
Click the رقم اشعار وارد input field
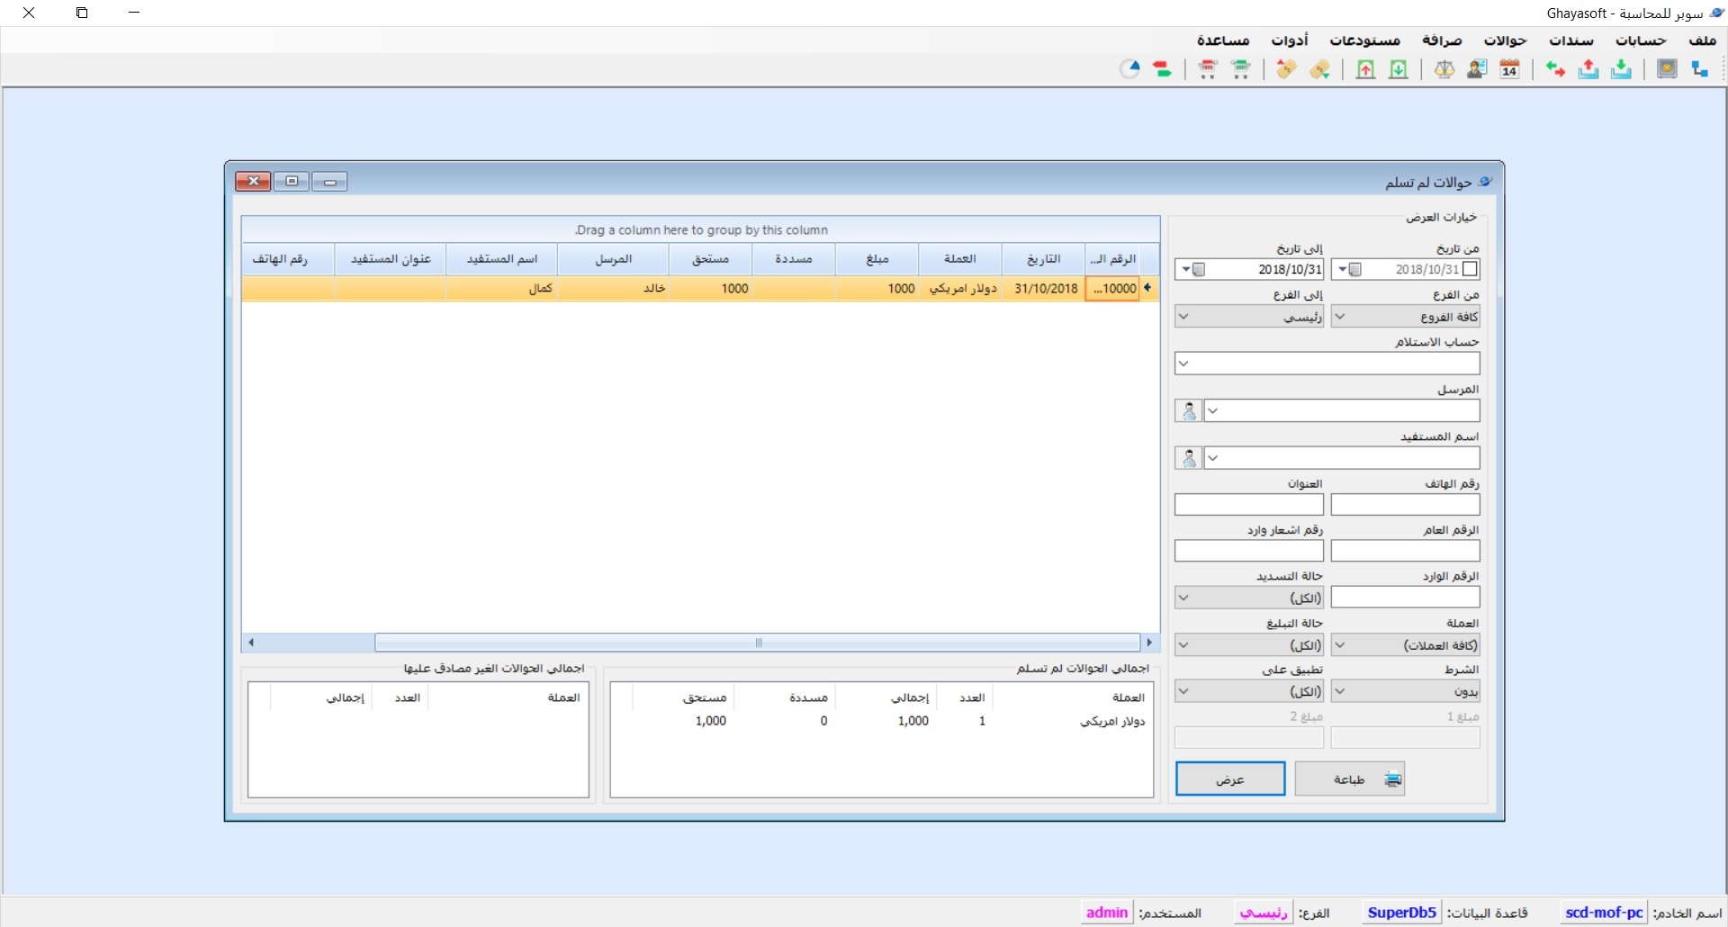click(1249, 551)
